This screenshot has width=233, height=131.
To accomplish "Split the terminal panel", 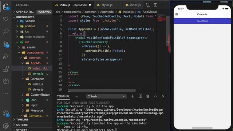I will pos(140,96).
